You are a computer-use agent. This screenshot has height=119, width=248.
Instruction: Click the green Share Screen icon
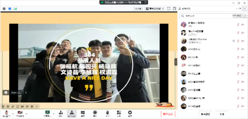(x=47, y=113)
